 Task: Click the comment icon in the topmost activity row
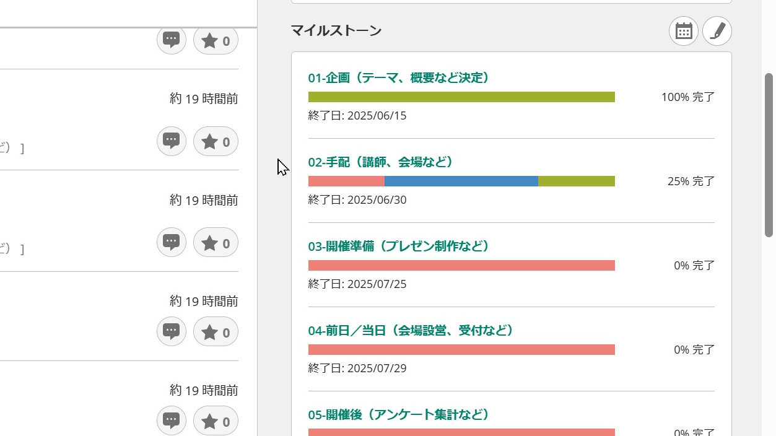coord(172,41)
